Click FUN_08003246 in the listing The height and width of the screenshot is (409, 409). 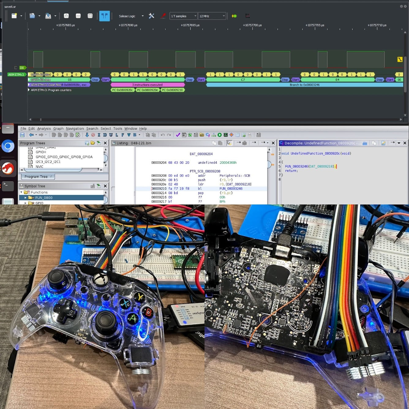(x=231, y=189)
